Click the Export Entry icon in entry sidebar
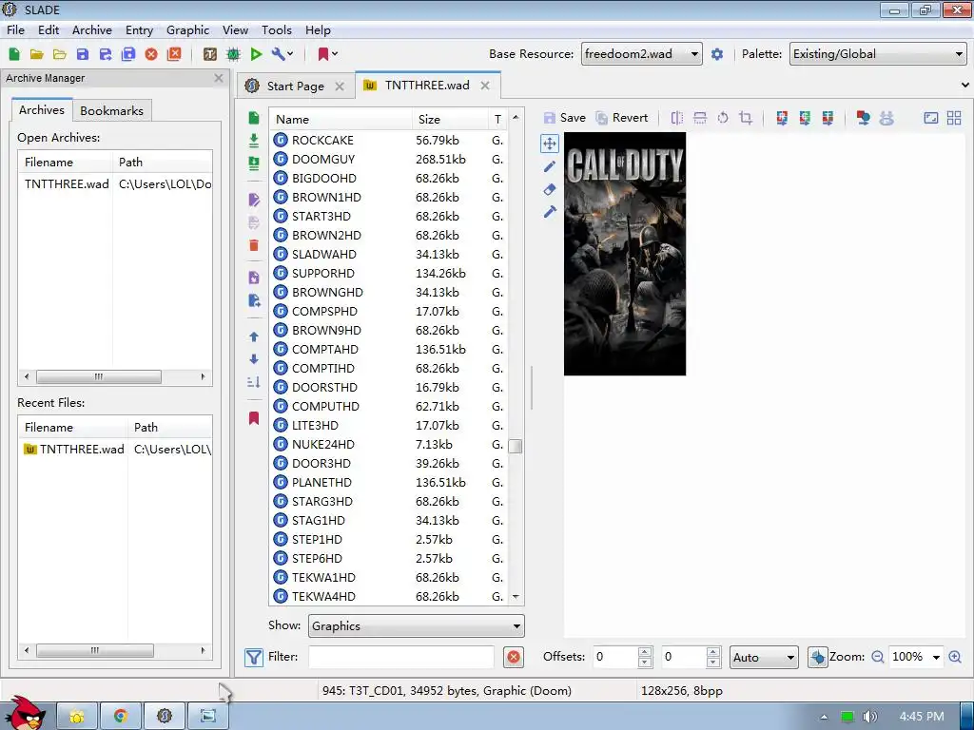 pyautogui.click(x=253, y=300)
